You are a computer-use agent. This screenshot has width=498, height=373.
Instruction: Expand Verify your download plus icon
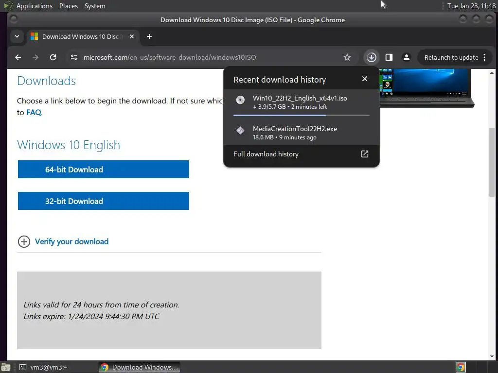click(24, 242)
